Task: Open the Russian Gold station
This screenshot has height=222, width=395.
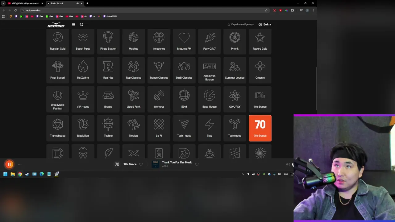Action: pyautogui.click(x=58, y=42)
